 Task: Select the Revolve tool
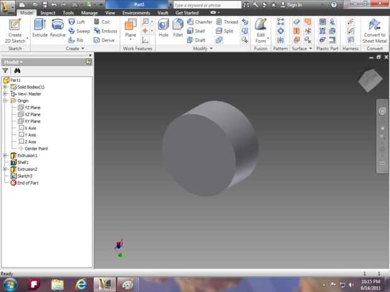[58, 28]
